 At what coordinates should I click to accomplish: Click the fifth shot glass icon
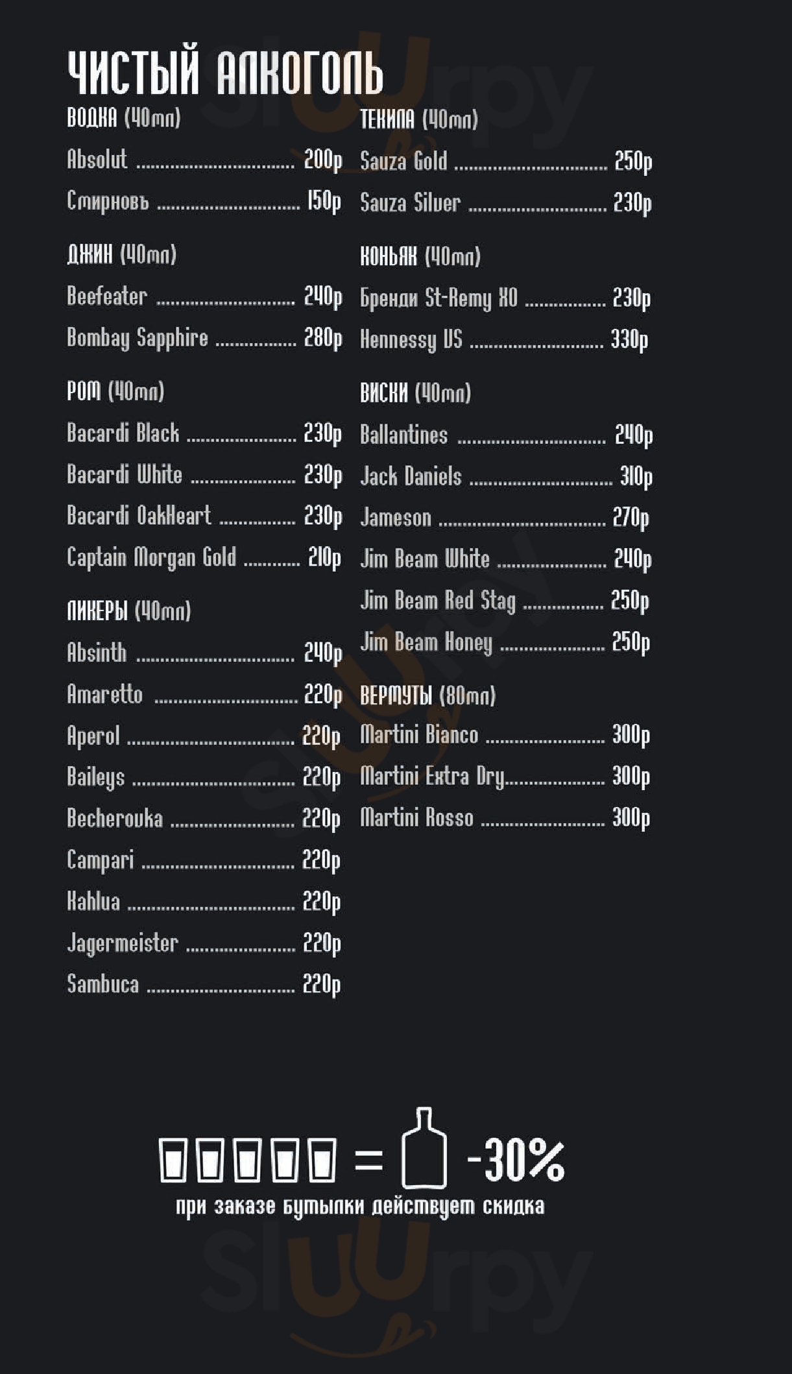tap(322, 1159)
